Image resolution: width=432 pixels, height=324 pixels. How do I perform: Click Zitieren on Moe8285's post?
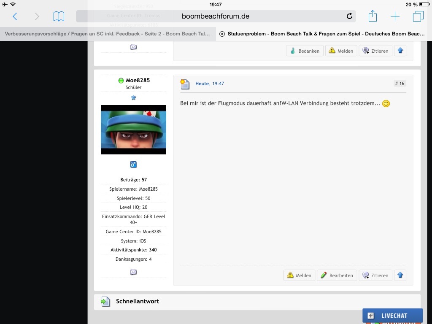[x=375, y=275]
